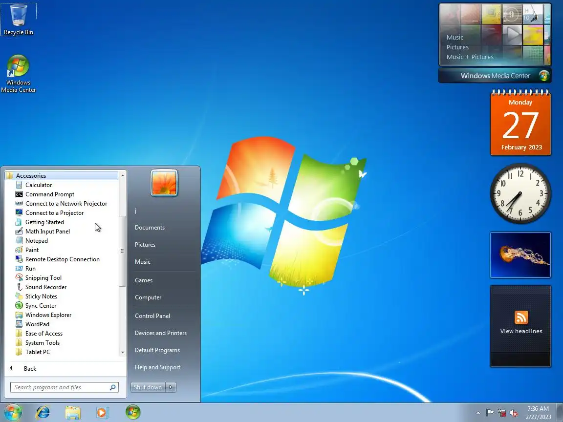The width and height of the screenshot is (563, 422).
Task: Click the search magnifier icon
Action: point(113,387)
